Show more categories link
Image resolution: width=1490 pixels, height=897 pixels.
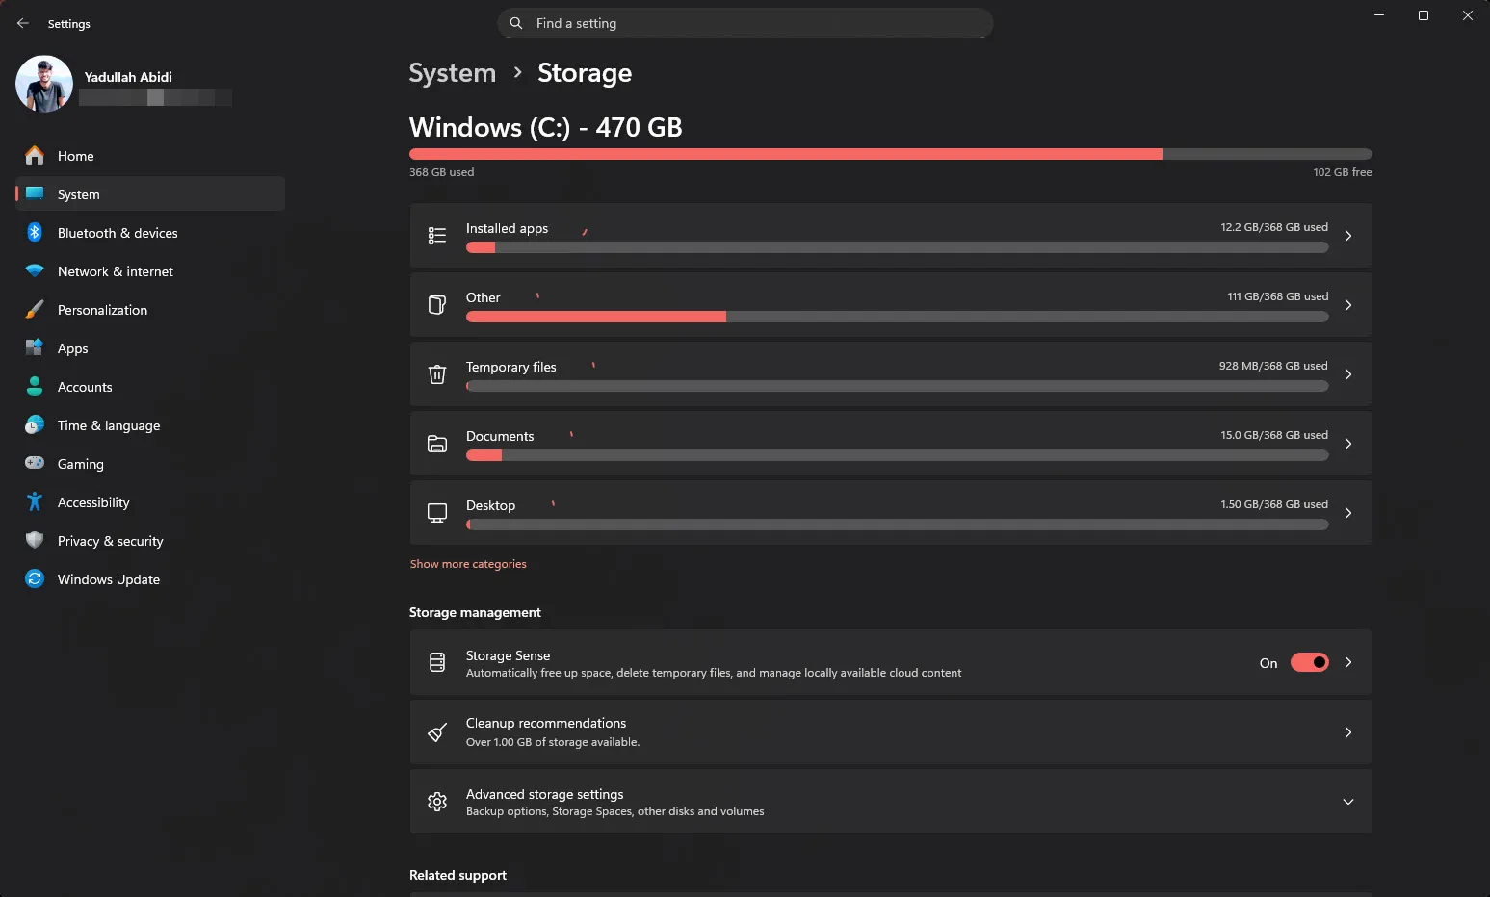click(468, 564)
